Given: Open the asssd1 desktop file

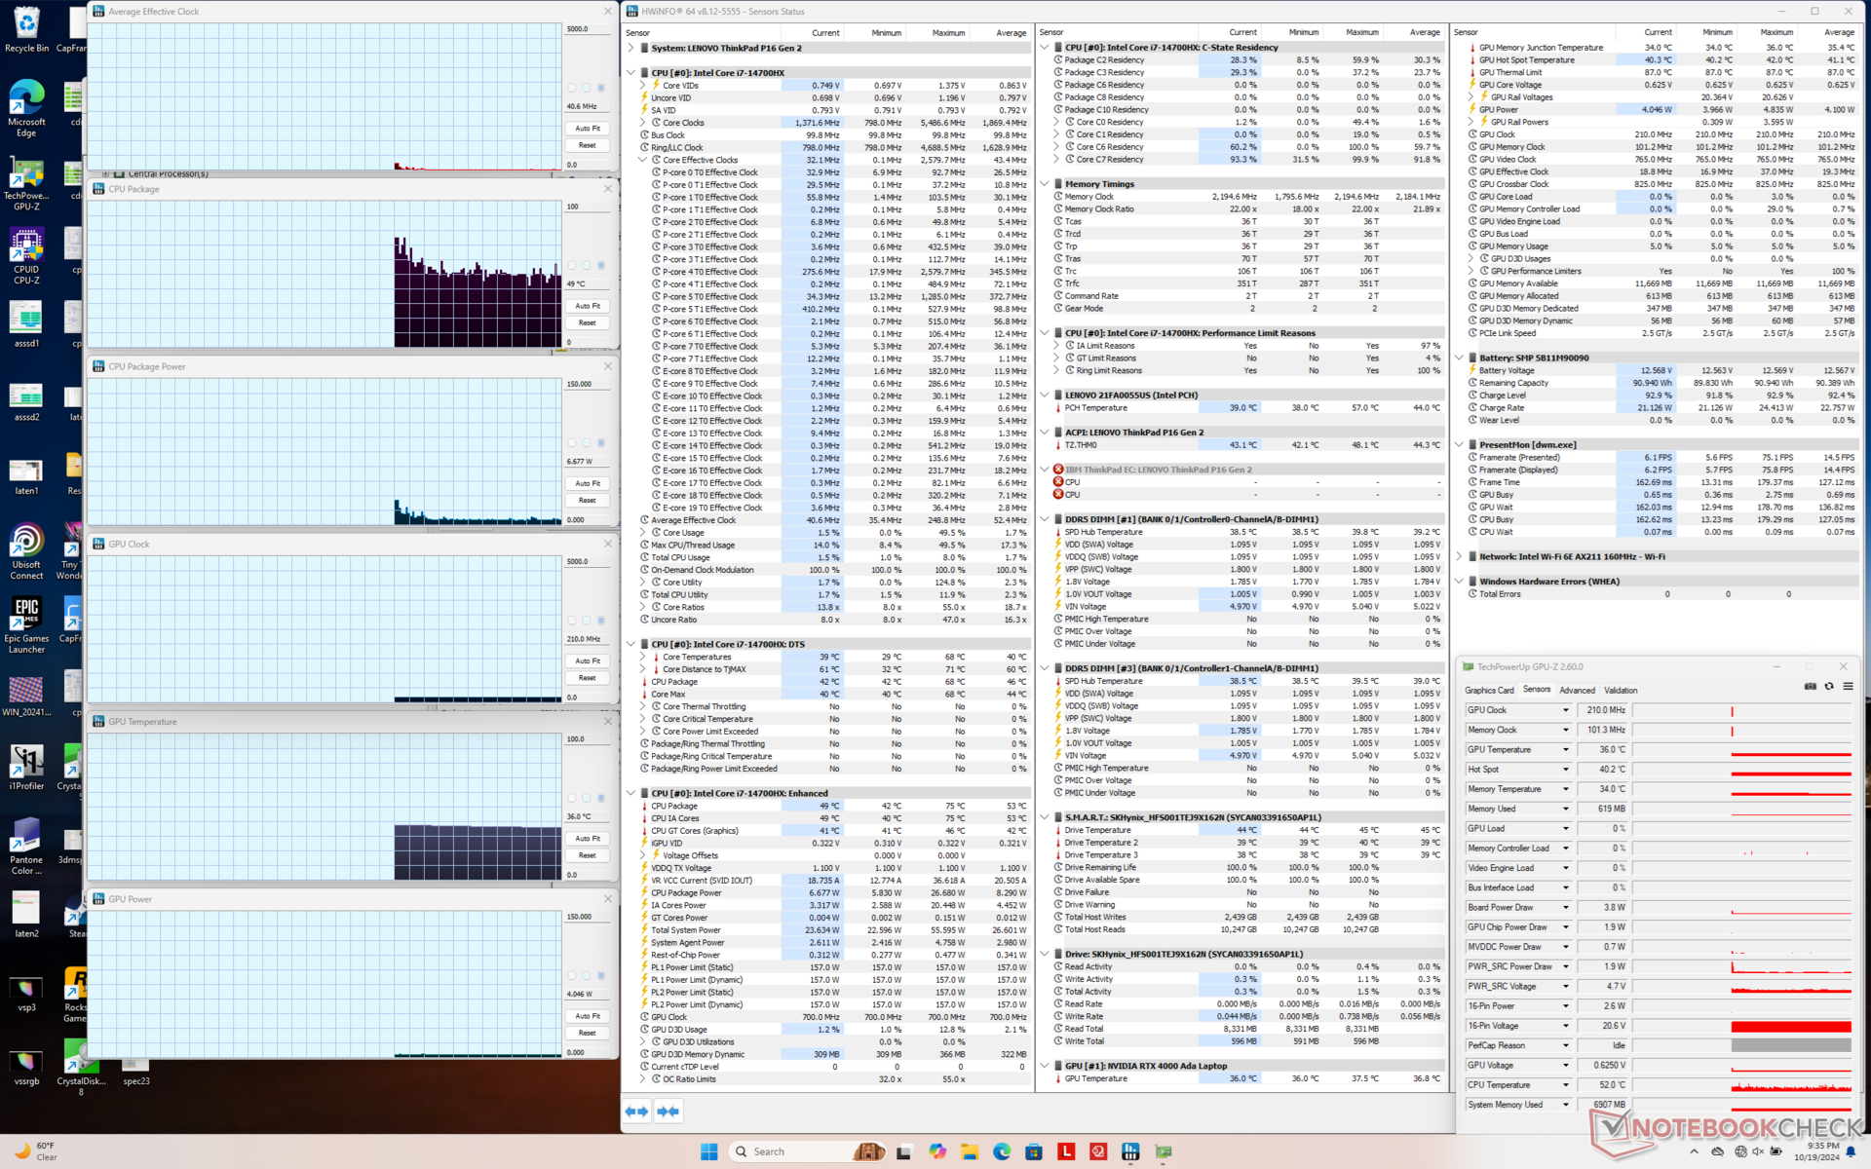Looking at the screenshot, I should [x=26, y=324].
